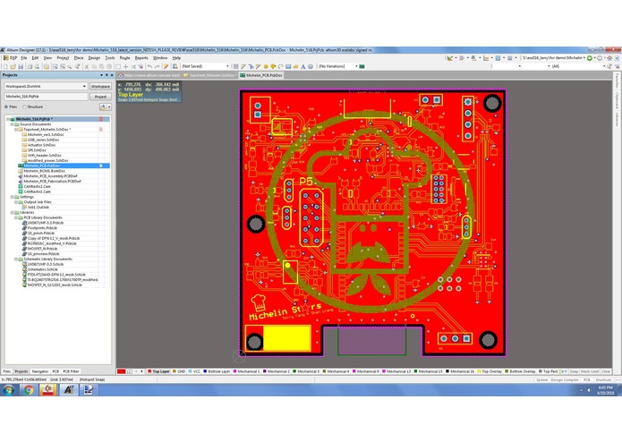
Task: Open the file path address dropdown
Action: click(x=584, y=58)
